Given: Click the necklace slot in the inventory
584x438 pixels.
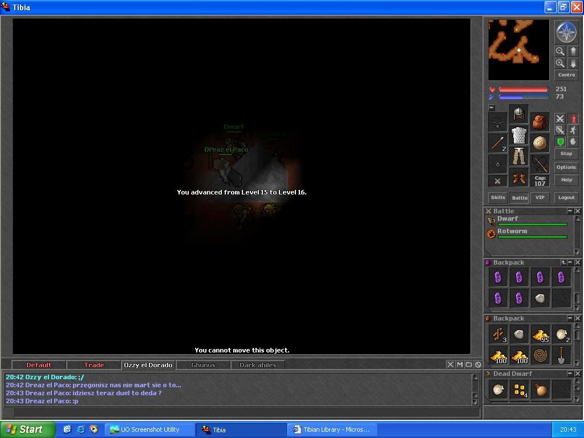Looking at the screenshot, I should click(x=497, y=122).
